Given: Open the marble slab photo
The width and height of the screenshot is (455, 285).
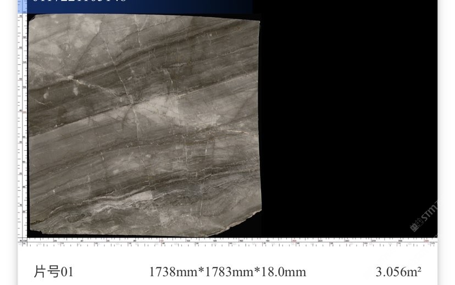Looking at the screenshot, I should (144, 125).
